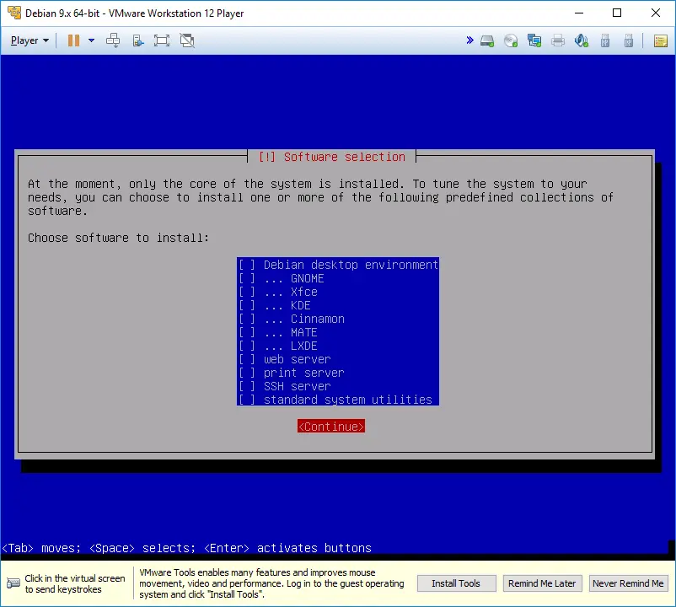Image resolution: width=676 pixels, height=607 pixels.
Task: Click the Install Tools button
Action: coord(456,583)
